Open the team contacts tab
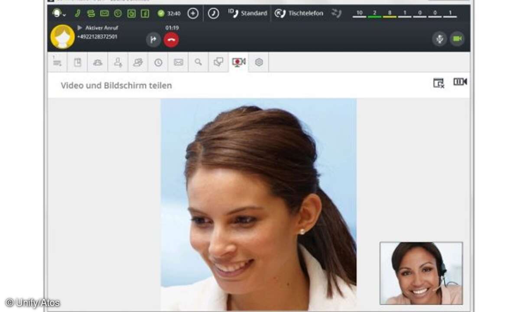This screenshot has height=312, width=520. 138,62
